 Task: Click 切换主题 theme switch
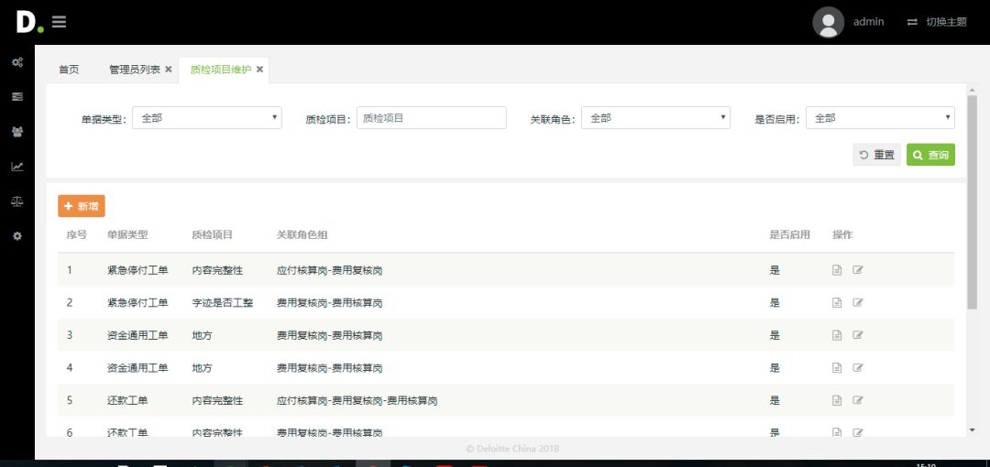(x=937, y=22)
